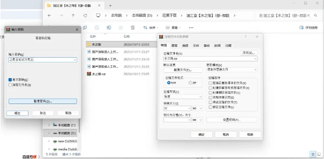The image size is (324, 159).
Task: Enable Delete files after archiving checkbox
Action: [x=210, y=83]
